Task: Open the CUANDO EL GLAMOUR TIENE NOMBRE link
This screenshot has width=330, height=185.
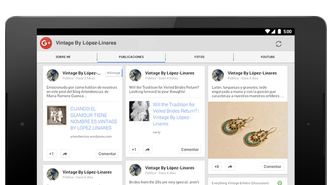Action: pos(94,118)
